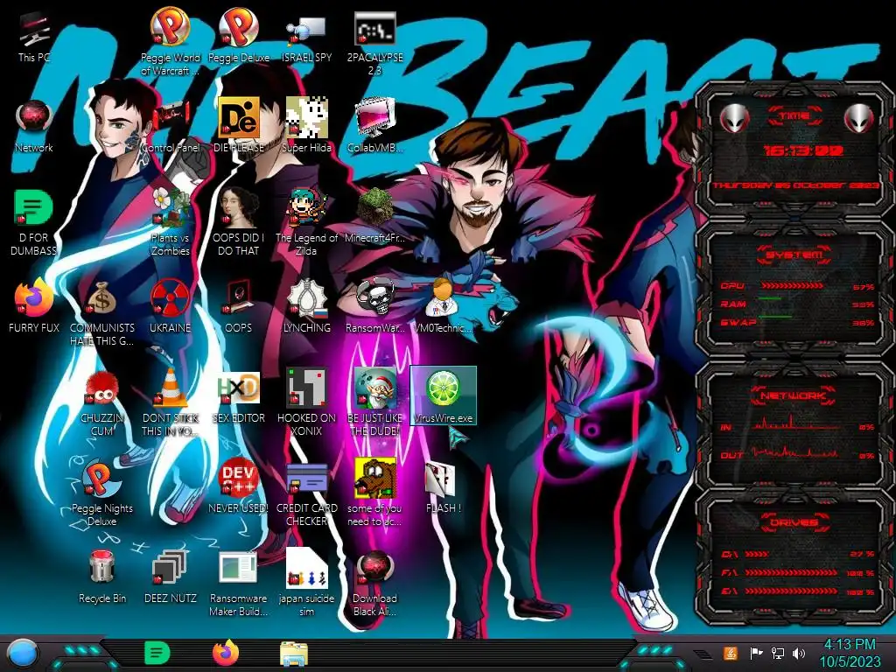Image resolution: width=896 pixels, height=672 pixels.
Task: Click the C:\ drive usage bar
Action: pyautogui.click(x=757, y=554)
